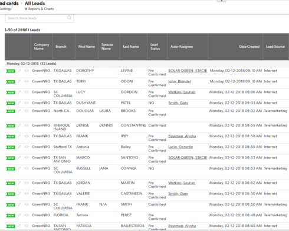Sort by First Name column header

(87, 47)
